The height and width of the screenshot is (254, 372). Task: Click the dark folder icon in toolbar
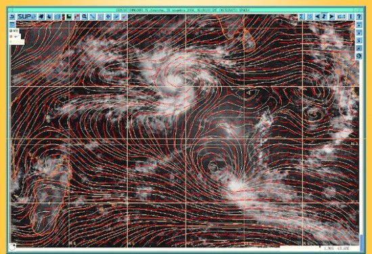click(x=68, y=17)
